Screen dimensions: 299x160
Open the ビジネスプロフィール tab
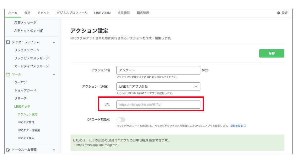[x=72, y=13]
